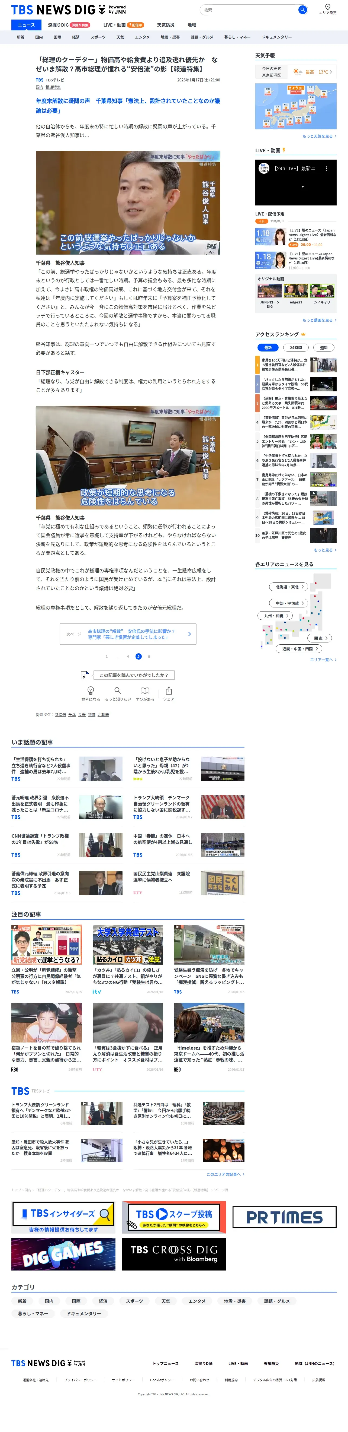Image resolution: width=348 pixels, height=1432 pixels.
Task: Switch ranking to 週間
Action: click(x=324, y=347)
